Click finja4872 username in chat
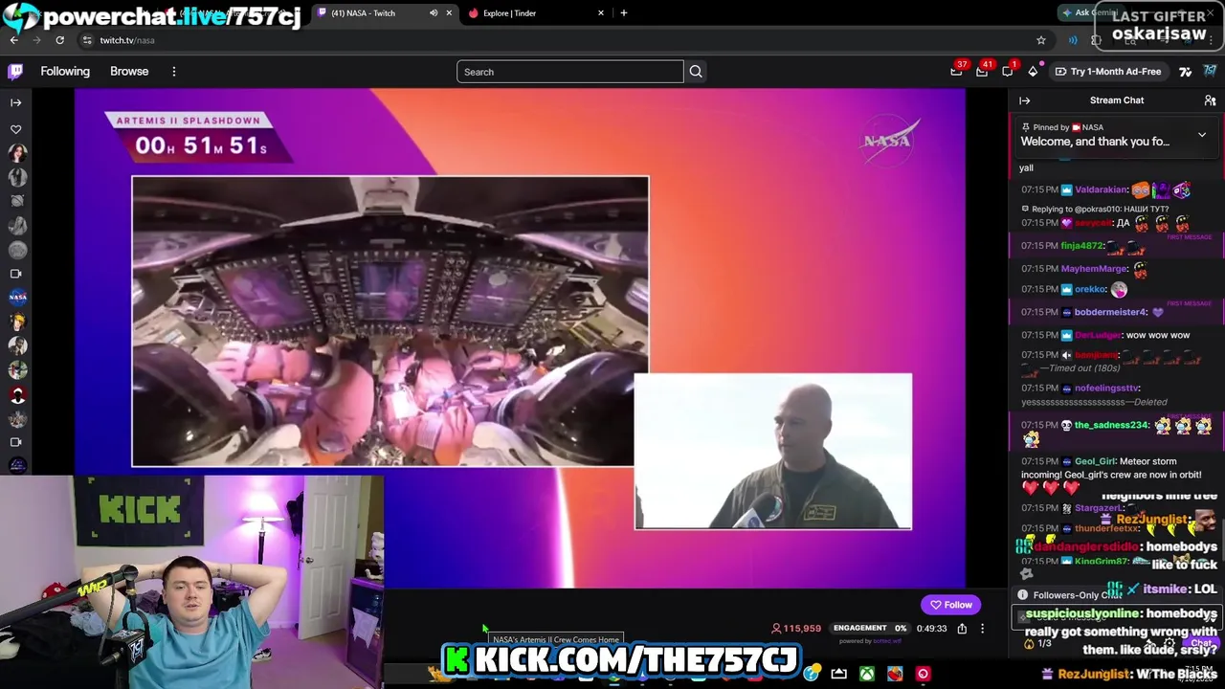This screenshot has height=689, width=1225. [x=1082, y=246]
